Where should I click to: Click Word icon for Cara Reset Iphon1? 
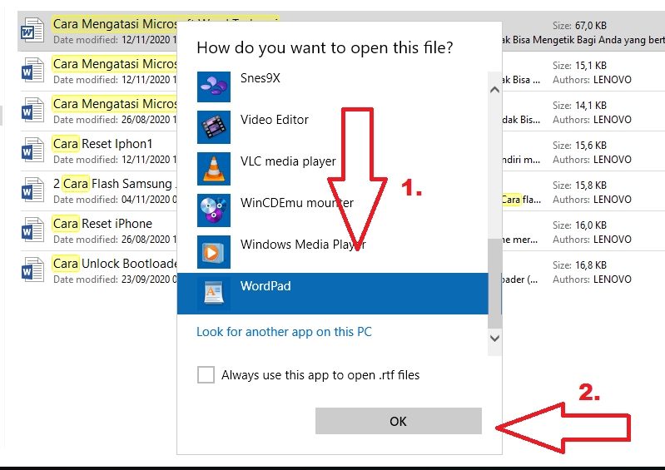click(32, 150)
